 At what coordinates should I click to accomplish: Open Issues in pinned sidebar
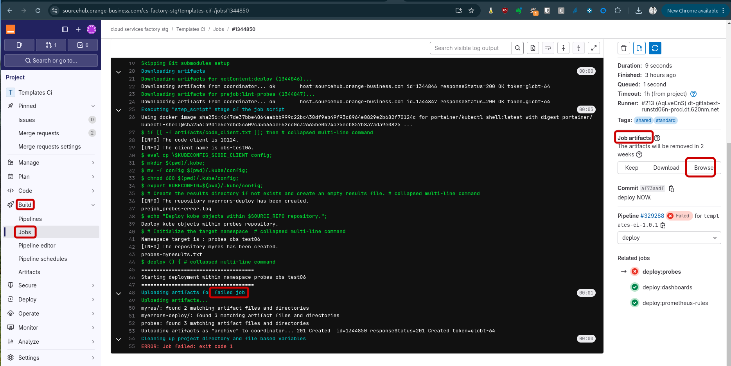coord(52,120)
